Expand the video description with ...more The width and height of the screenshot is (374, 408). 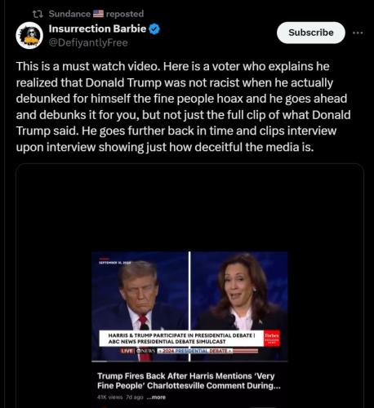point(156,397)
